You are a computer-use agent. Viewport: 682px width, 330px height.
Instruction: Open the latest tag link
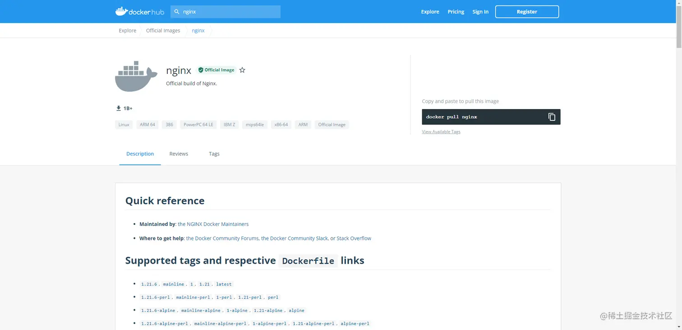click(224, 284)
